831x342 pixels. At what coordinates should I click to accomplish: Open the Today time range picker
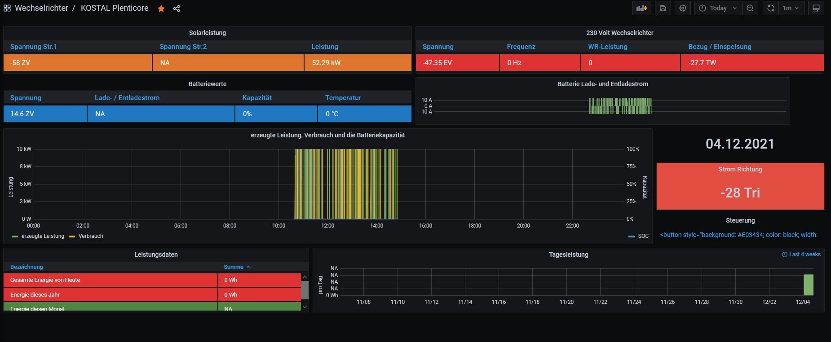tap(718, 8)
